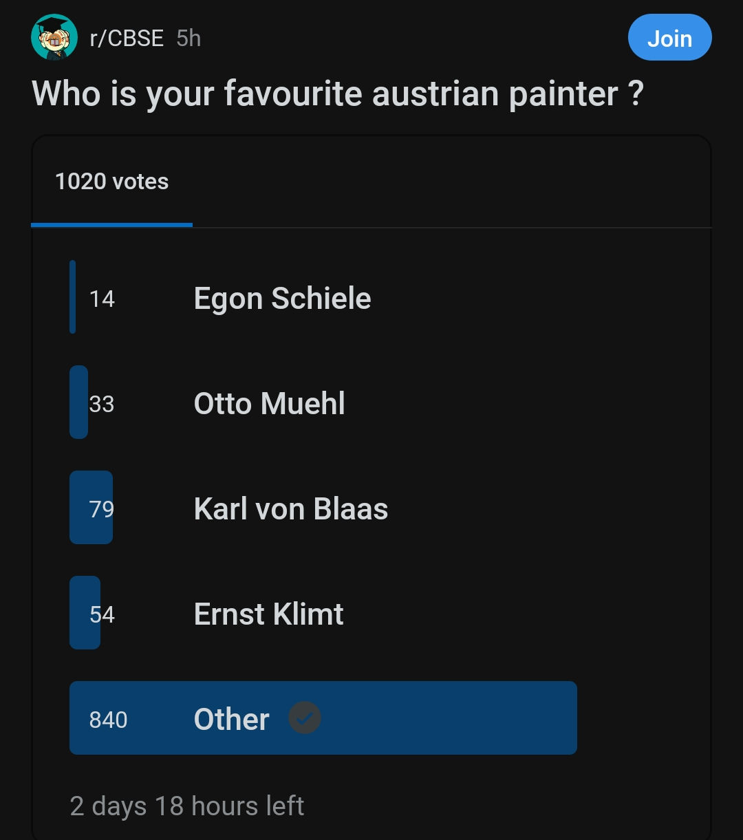The image size is (743, 840).
Task: Click the thin bar beside Egon Schiele
Action: (72, 297)
